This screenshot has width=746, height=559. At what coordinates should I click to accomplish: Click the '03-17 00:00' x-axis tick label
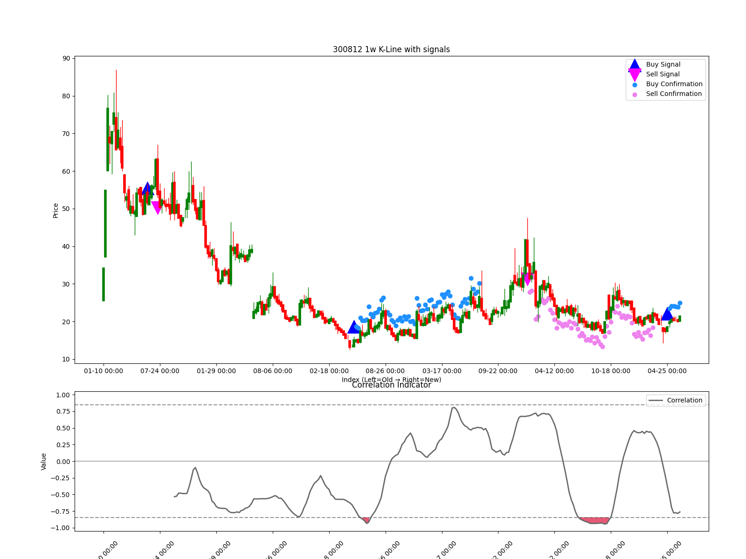click(x=442, y=371)
